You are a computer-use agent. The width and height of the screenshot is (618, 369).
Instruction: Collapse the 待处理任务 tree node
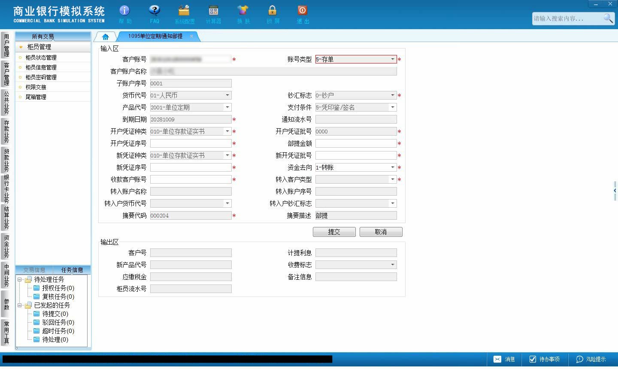tap(19, 279)
